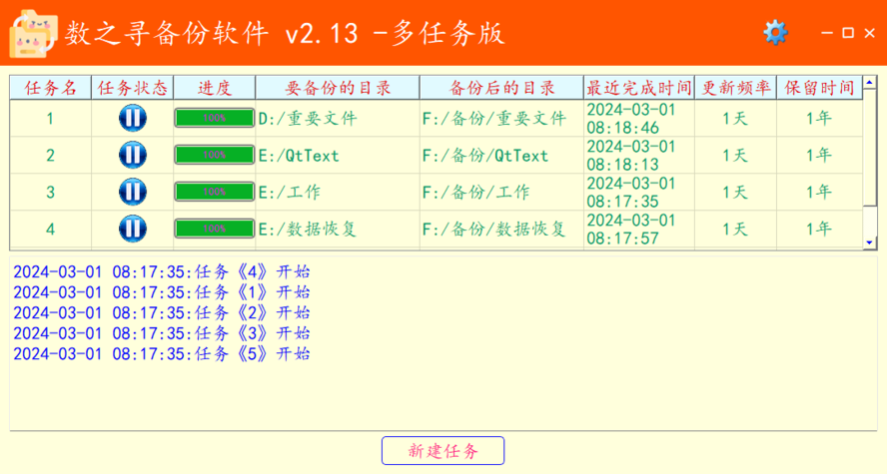The width and height of the screenshot is (887, 474).
Task: Click the backup software logo icon
Action: [33, 33]
